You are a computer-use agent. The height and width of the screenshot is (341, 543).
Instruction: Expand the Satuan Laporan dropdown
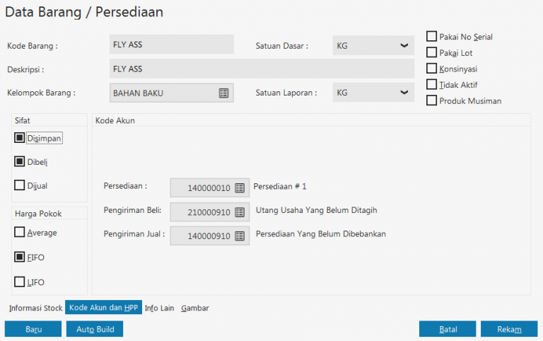(404, 93)
